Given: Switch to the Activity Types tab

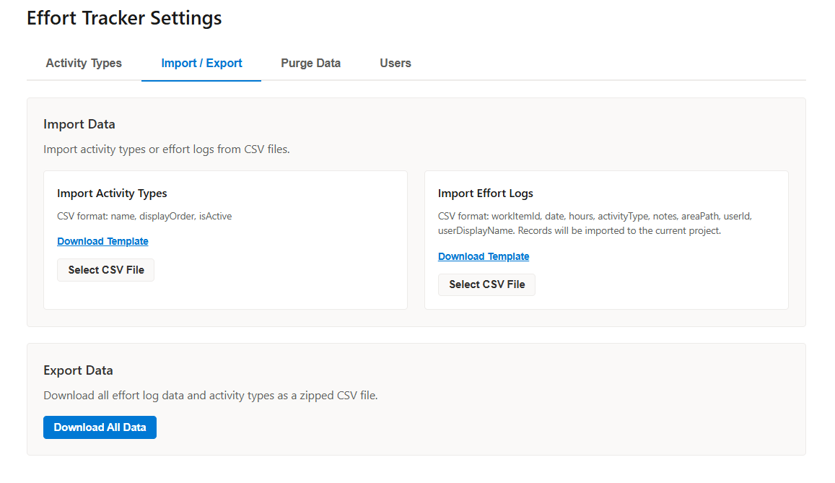Looking at the screenshot, I should tap(84, 63).
